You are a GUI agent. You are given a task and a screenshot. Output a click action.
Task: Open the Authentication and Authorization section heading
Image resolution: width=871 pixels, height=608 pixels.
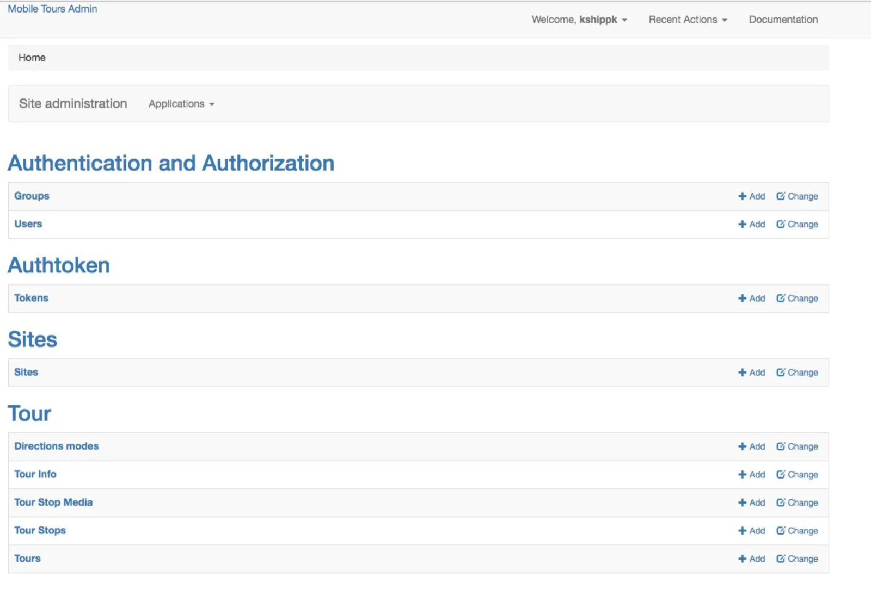click(x=171, y=163)
